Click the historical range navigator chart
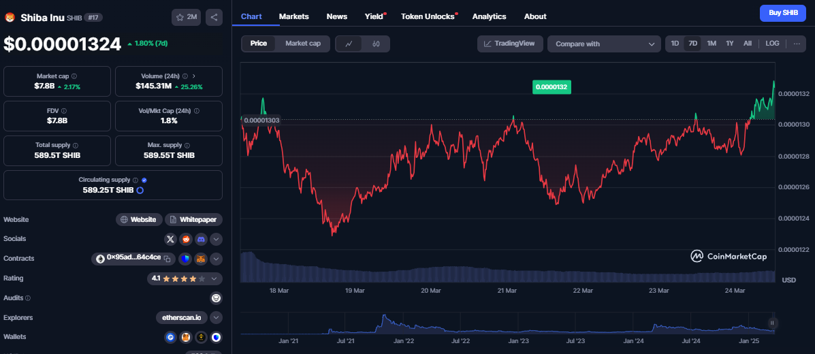 [507, 323]
